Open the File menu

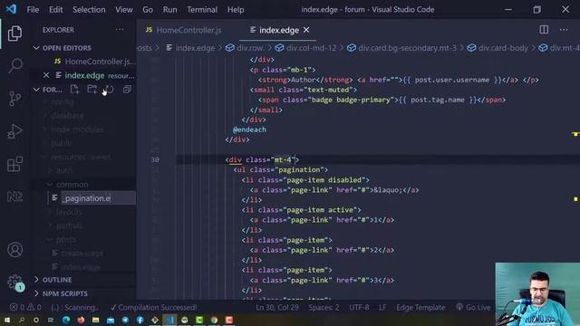[x=33, y=10]
